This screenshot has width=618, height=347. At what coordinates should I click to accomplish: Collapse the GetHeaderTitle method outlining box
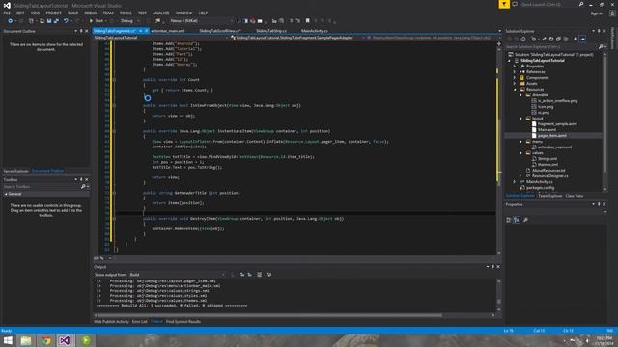[x=114, y=193]
